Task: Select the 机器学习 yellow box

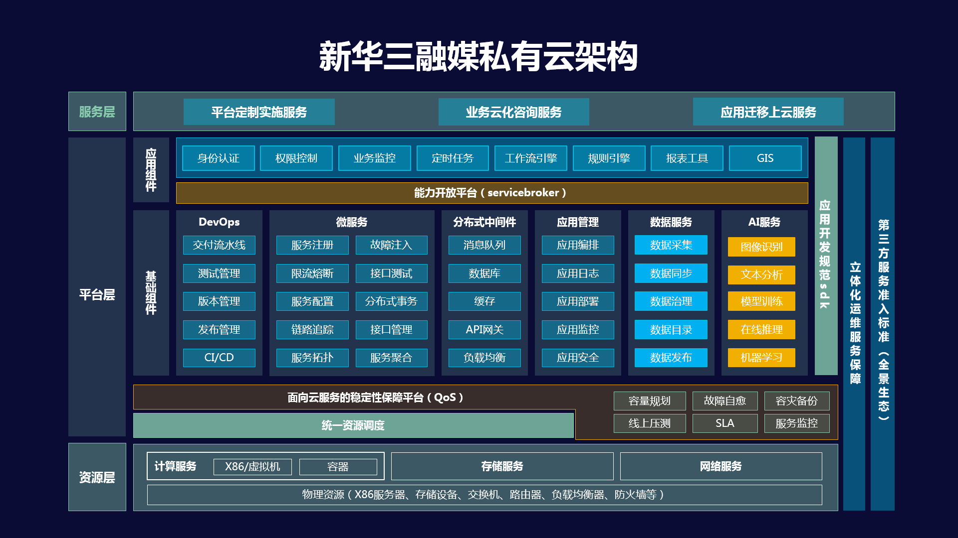Action: tap(761, 358)
